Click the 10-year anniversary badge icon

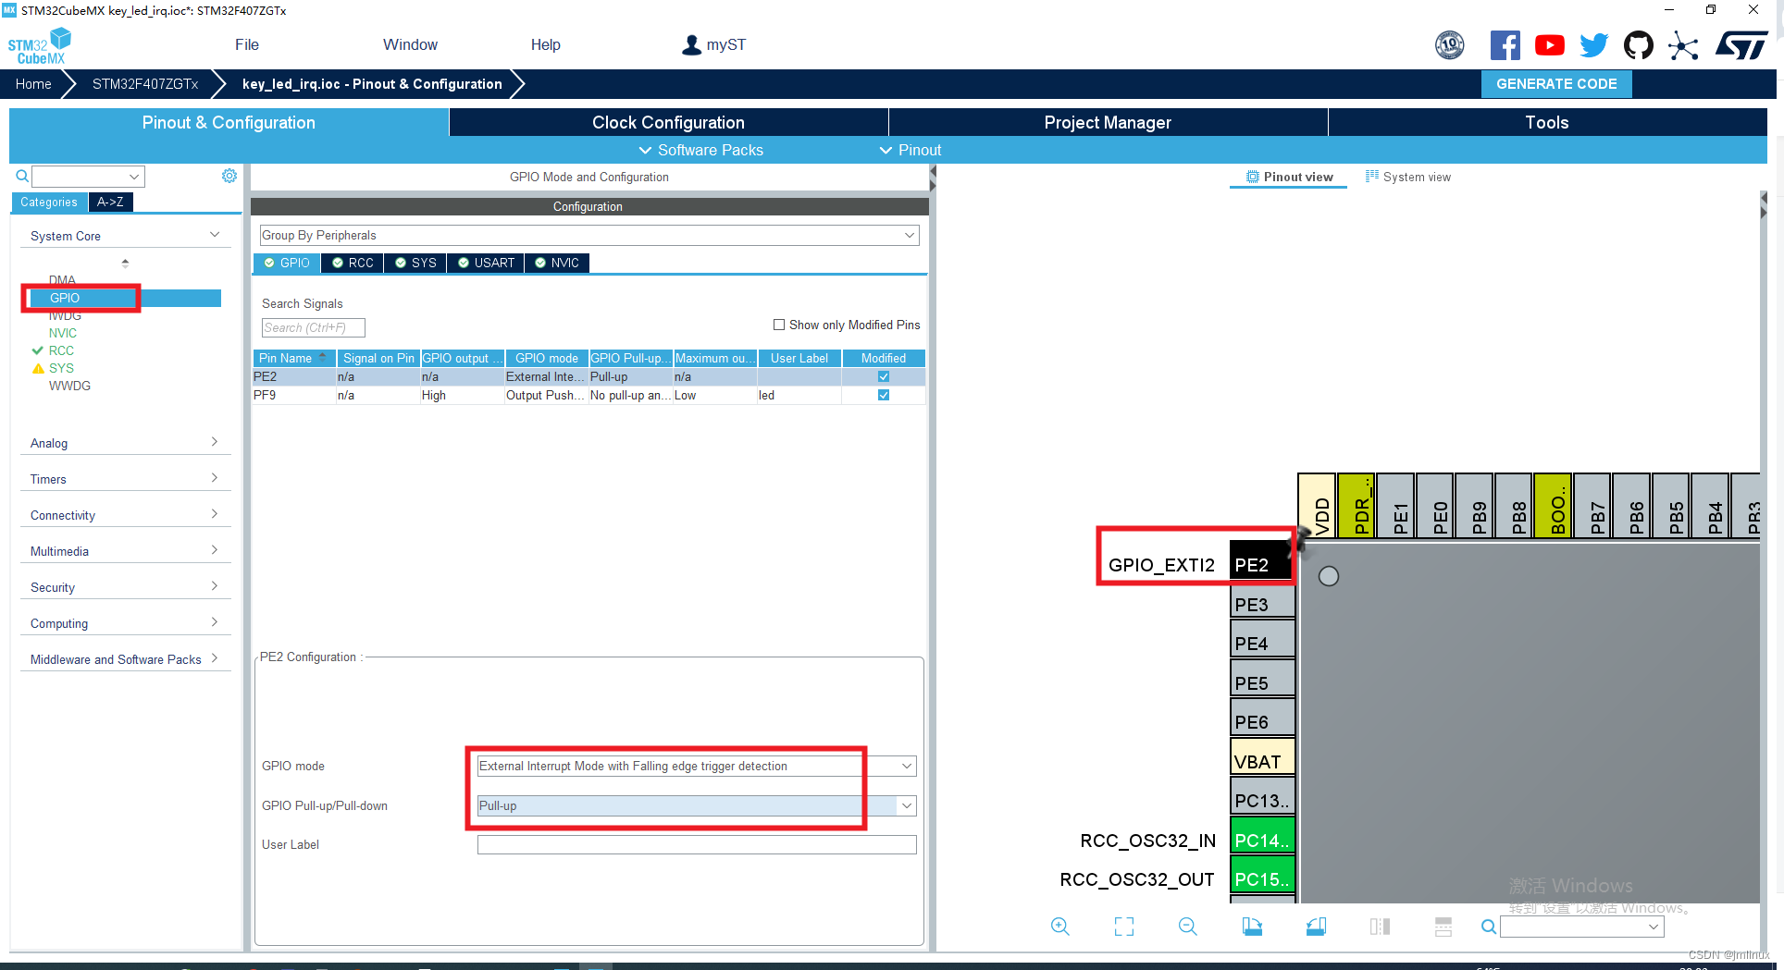(x=1450, y=45)
